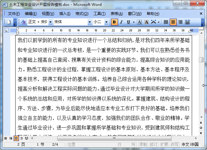This screenshot has height=150, width=207.
Task: Click the tab stop selector on ruler
Action: pos(6,31)
